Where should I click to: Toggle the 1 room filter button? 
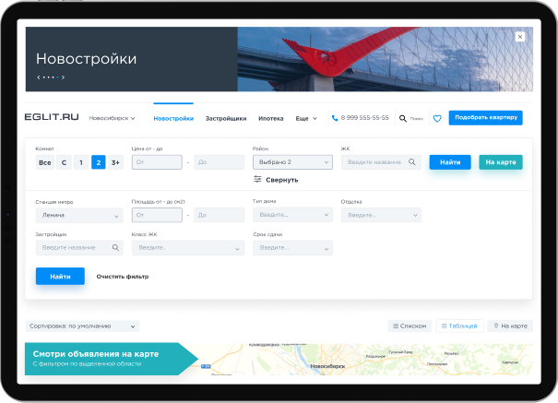(x=81, y=162)
